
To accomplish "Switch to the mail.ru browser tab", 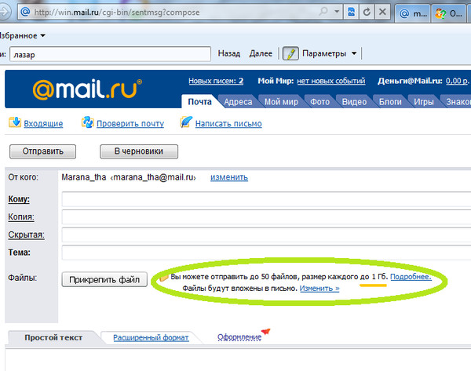I will tap(412, 13).
